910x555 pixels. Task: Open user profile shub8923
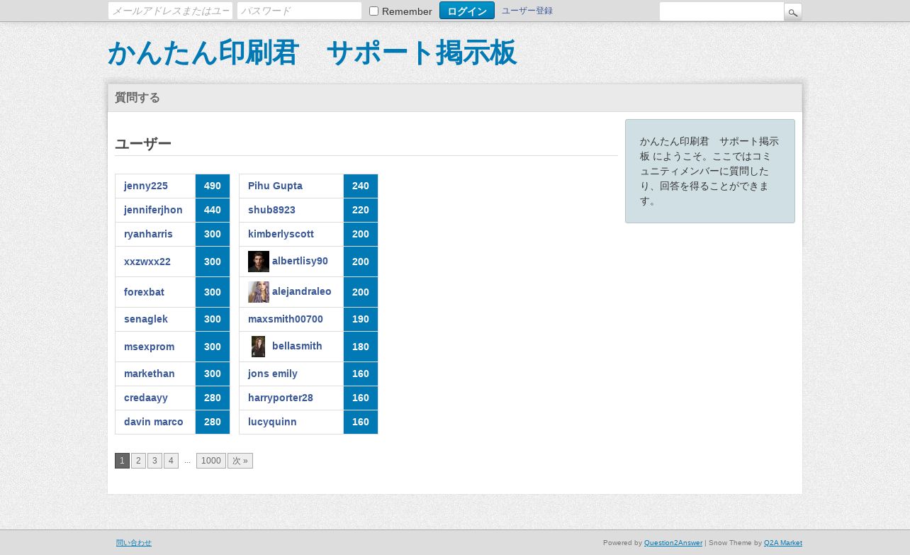tap(271, 210)
